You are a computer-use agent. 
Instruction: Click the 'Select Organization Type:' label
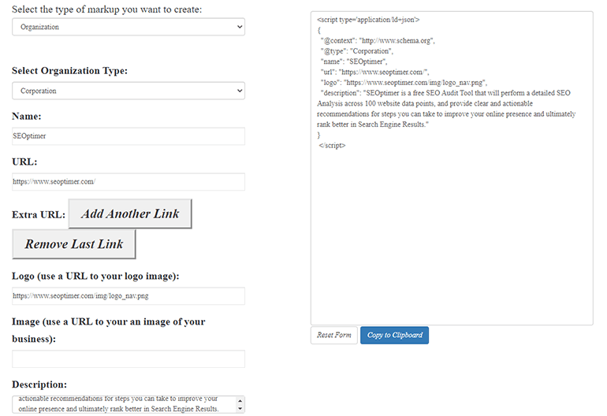click(69, 71)
